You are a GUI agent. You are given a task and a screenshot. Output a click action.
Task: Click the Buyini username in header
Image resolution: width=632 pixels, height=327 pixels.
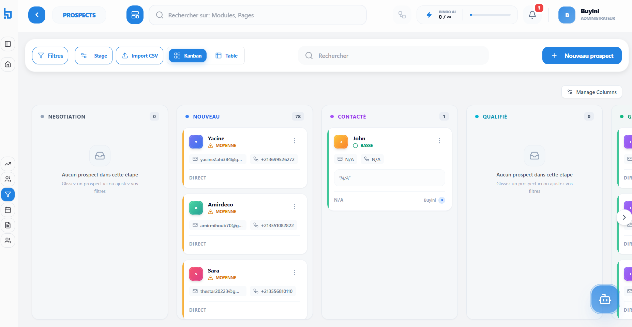tap(590, 11)
